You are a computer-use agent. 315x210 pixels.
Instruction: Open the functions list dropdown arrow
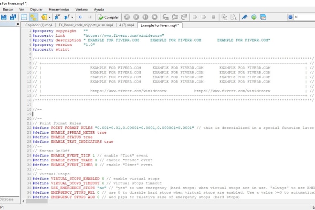(72, 17)
